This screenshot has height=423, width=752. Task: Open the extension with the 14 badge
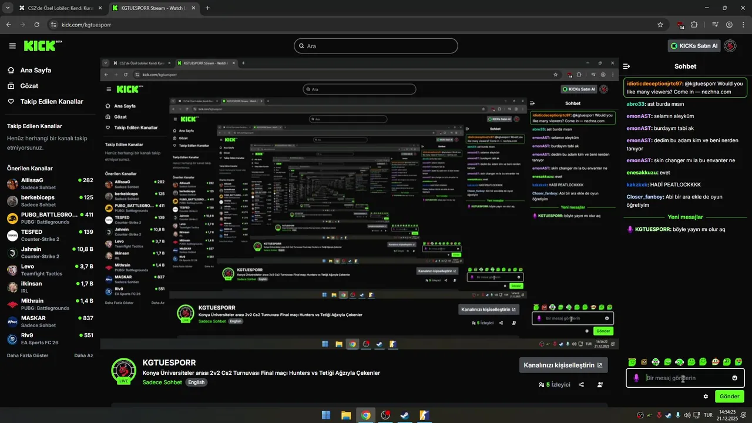(x=680, y=25)
